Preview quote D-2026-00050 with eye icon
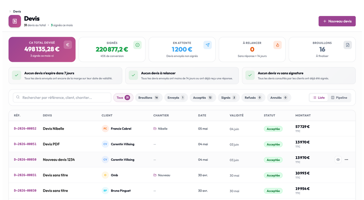This screenshot has width=364, height=200. [x=338, y=160]
